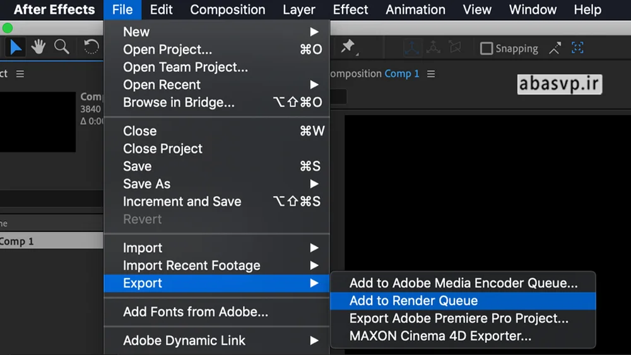
Task: Choose Save from the File menu
Action: pyautogui.click(x=217, y=166)
